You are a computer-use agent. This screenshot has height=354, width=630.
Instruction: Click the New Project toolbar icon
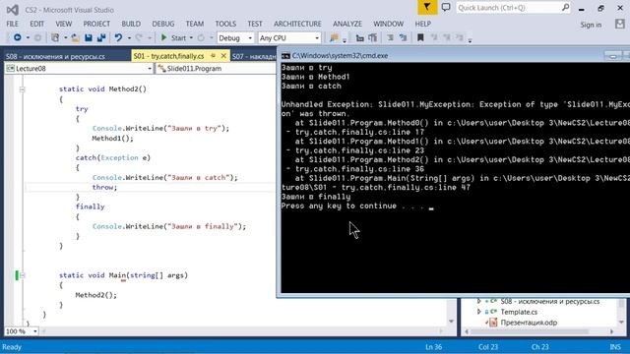pyautogui.click(x=55, y=37)
